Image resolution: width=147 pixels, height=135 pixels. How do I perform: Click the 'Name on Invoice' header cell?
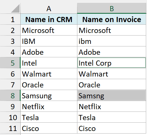(111, 19)
